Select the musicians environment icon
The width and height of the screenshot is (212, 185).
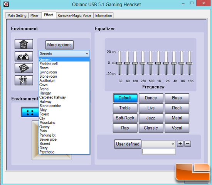pyautogui.click(x=24, y=80)
